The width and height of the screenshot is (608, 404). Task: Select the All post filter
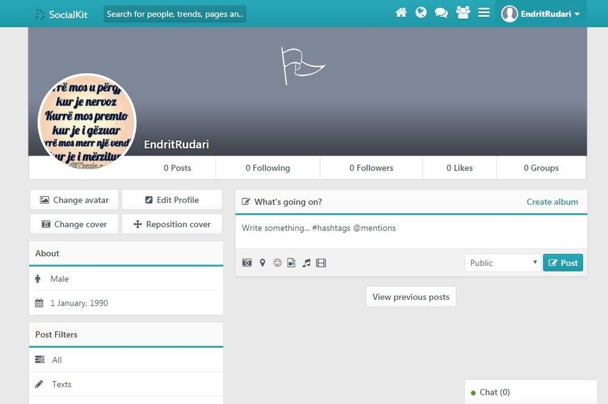57,360
